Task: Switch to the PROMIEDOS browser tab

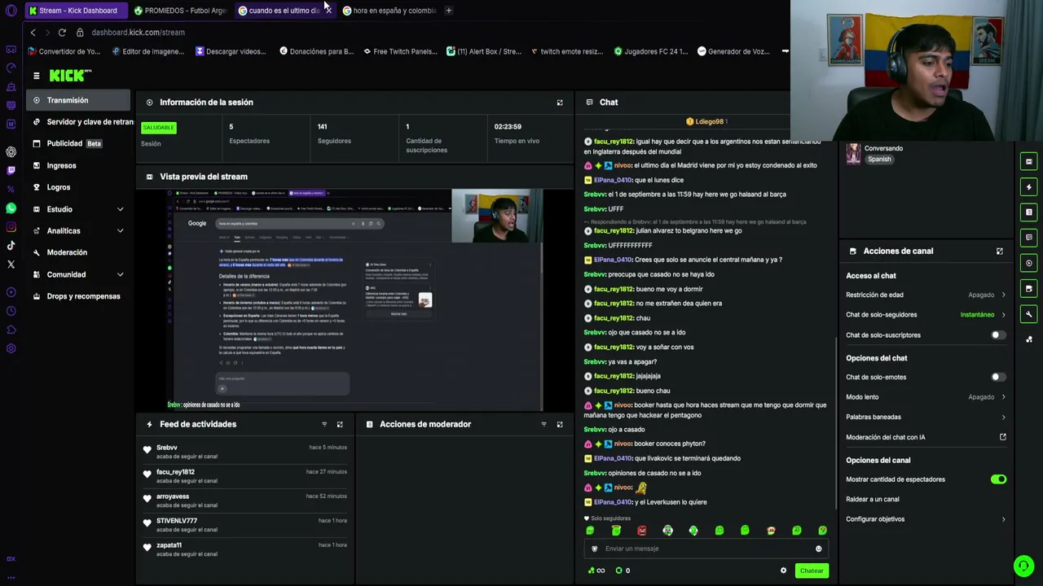Action: tap(181, 11)
